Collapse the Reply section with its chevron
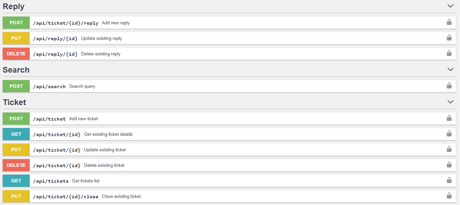 (x=450, y=6)
